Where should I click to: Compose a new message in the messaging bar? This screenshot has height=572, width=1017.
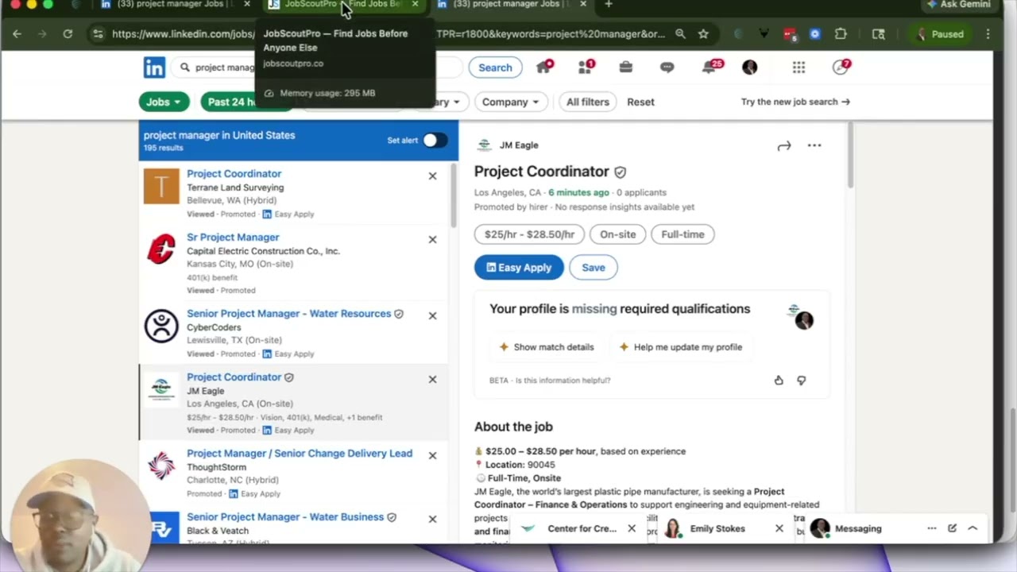click(952, 528)
